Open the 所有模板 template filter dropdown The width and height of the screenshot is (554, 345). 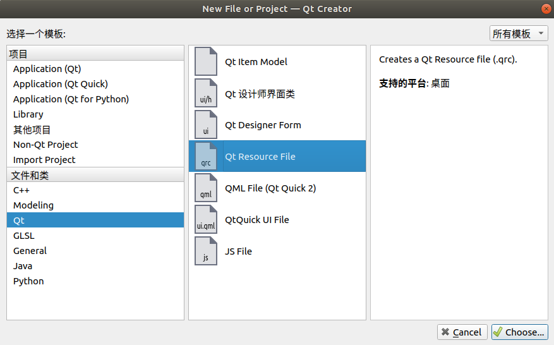[x=519, y=33]
